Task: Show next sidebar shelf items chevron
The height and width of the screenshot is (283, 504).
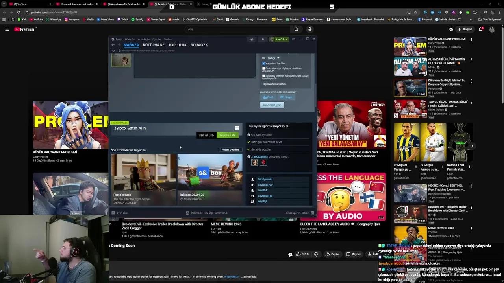Action: click(472, 146)
